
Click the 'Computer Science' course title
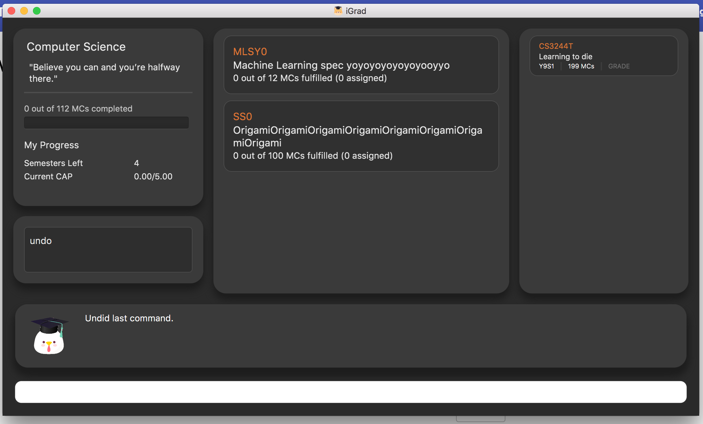click(x=76, y=47)
